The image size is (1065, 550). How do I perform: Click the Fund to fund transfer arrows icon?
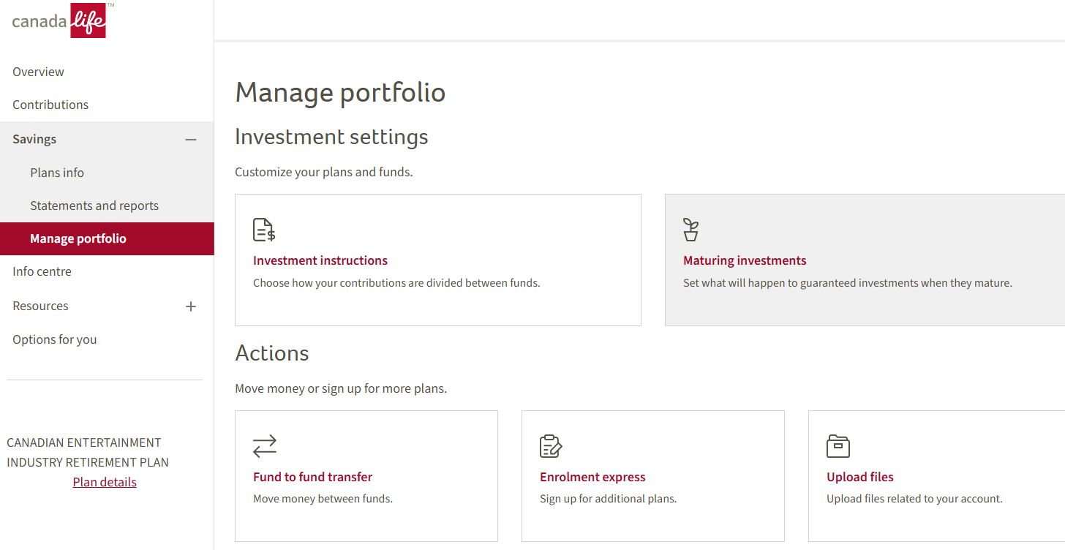click(x=265, y=446)
